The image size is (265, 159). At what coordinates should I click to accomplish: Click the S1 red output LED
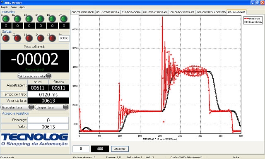(x=6, y=39)
